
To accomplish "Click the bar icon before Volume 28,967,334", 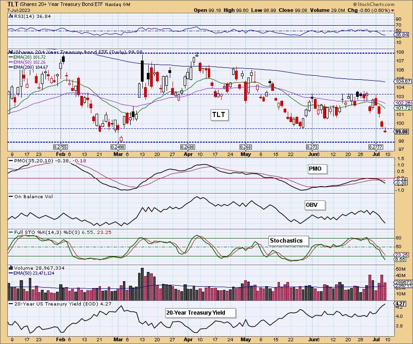I will pos(11,268).
